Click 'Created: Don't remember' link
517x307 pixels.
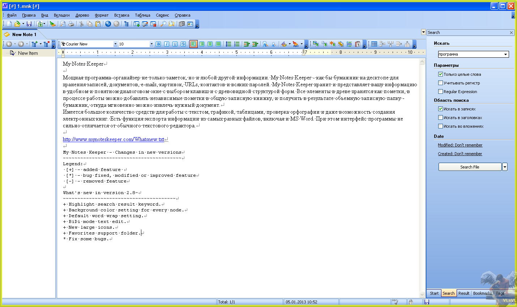coord(460,154)
